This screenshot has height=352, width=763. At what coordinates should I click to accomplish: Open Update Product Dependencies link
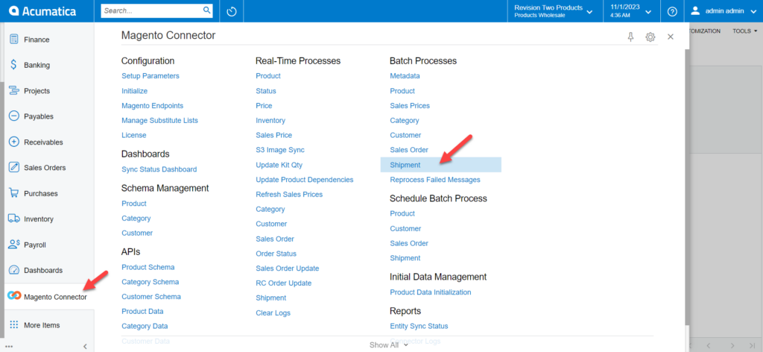[305, 180]
